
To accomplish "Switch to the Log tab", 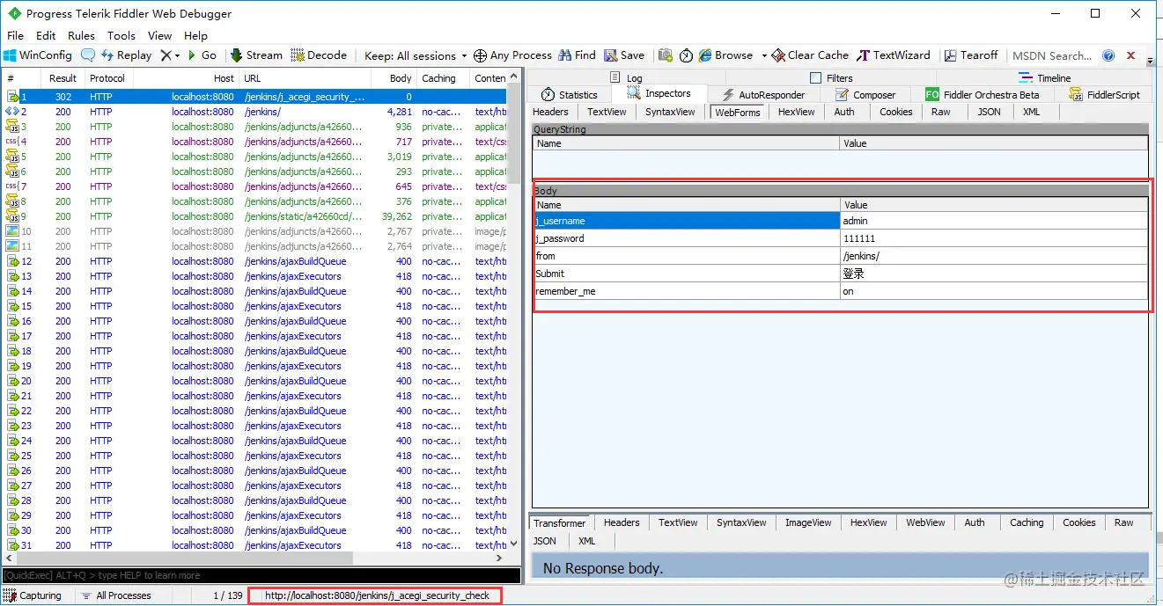I will pos(626,78).
